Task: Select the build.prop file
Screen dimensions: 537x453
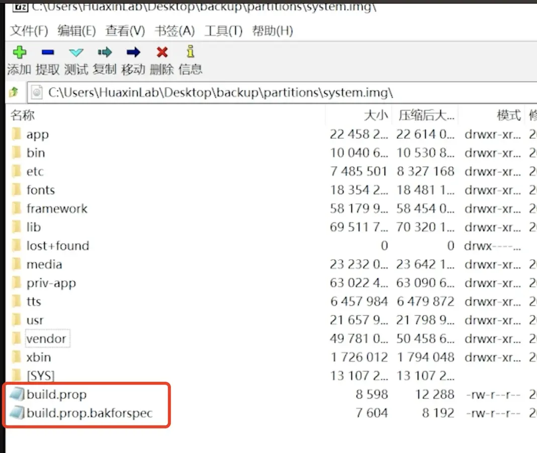Action: (x=56, y=395)
